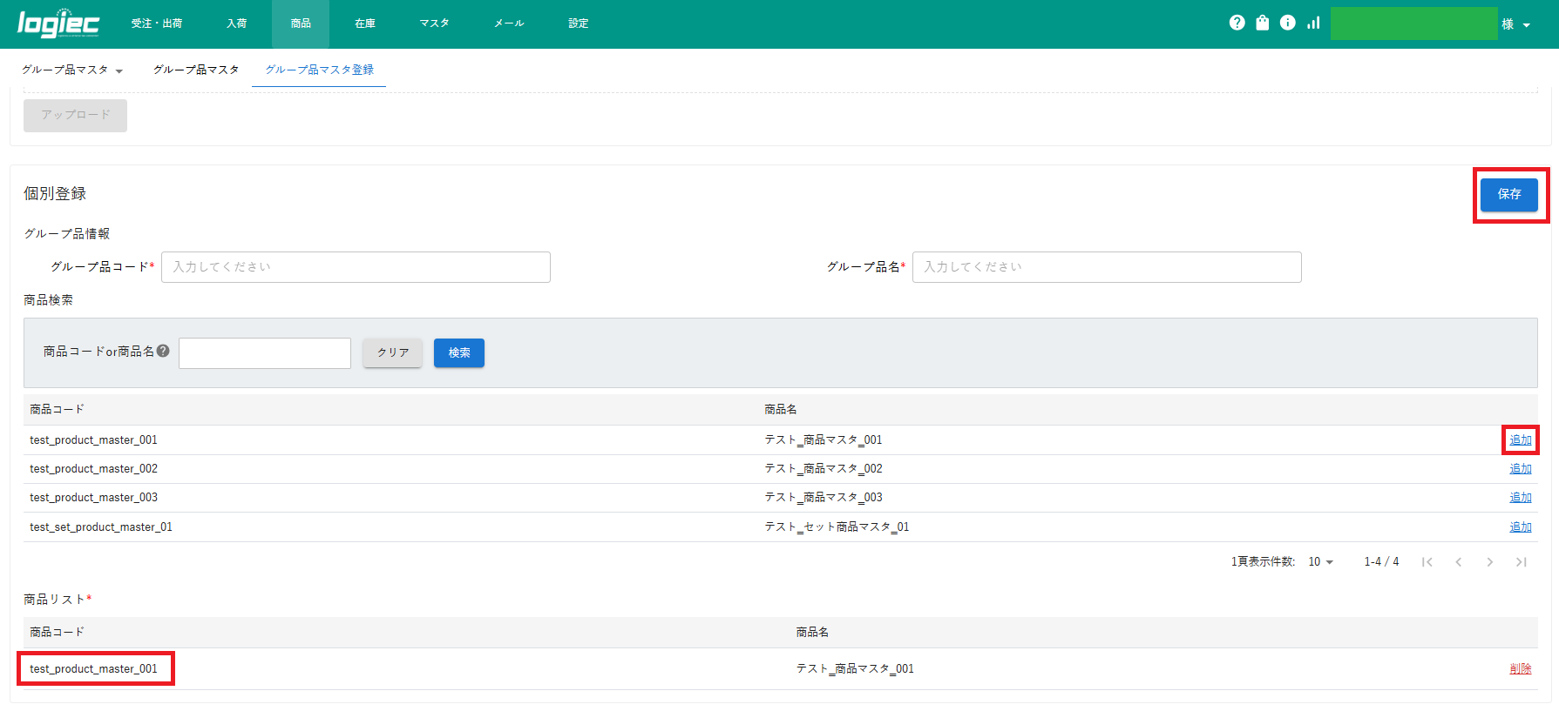Screen dimensions: 1559x711
Task: Open the user account dropdown arrow
Action: tap(1526, 25)
